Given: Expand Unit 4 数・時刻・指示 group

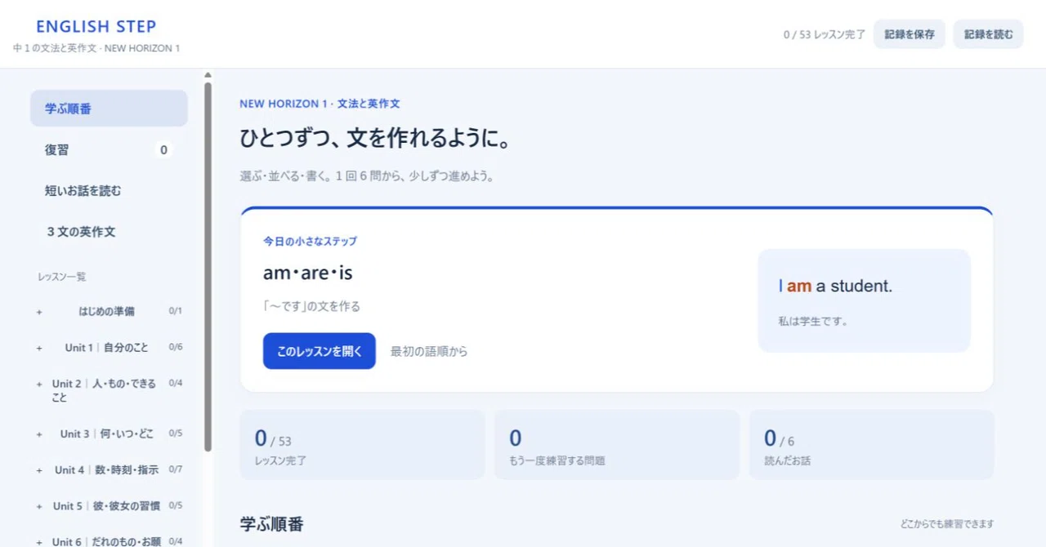Looking at the screenshot, I should tap(109, 469).
